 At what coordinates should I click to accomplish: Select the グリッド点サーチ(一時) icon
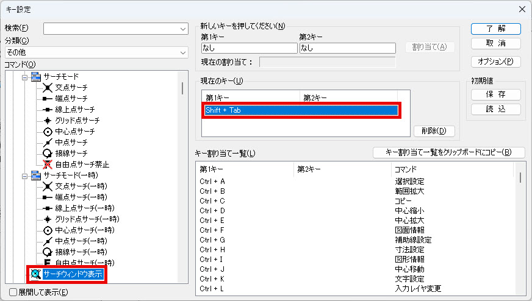point(48,219)
